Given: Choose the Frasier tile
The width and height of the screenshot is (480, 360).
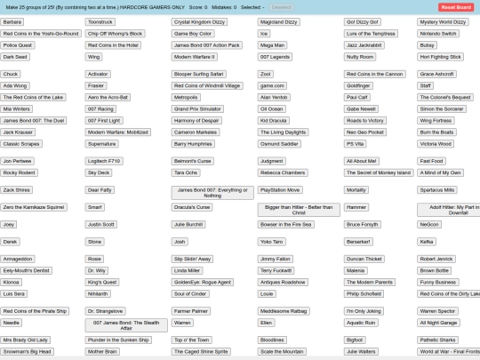Looking at the screenshot, I should [96, 85].
